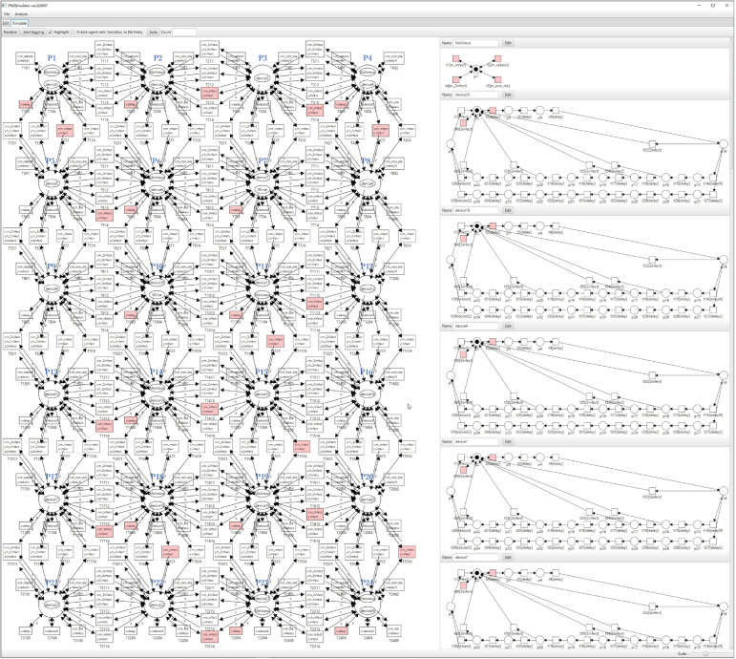Viewport: 736px width, 659px height.
Task: Click the Name field containing device4
Action: (475, 326)
